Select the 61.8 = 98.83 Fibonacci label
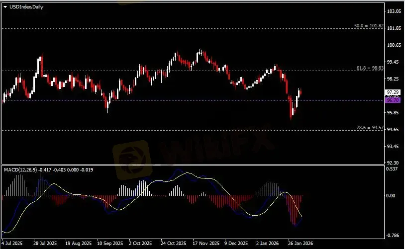405x249 pixels. tap(370, 67)
